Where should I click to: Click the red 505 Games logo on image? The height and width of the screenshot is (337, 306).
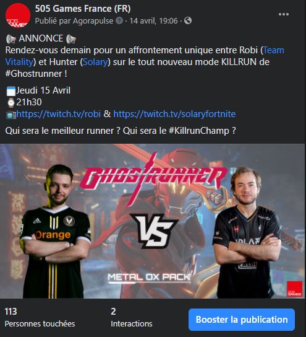[294, 289]
